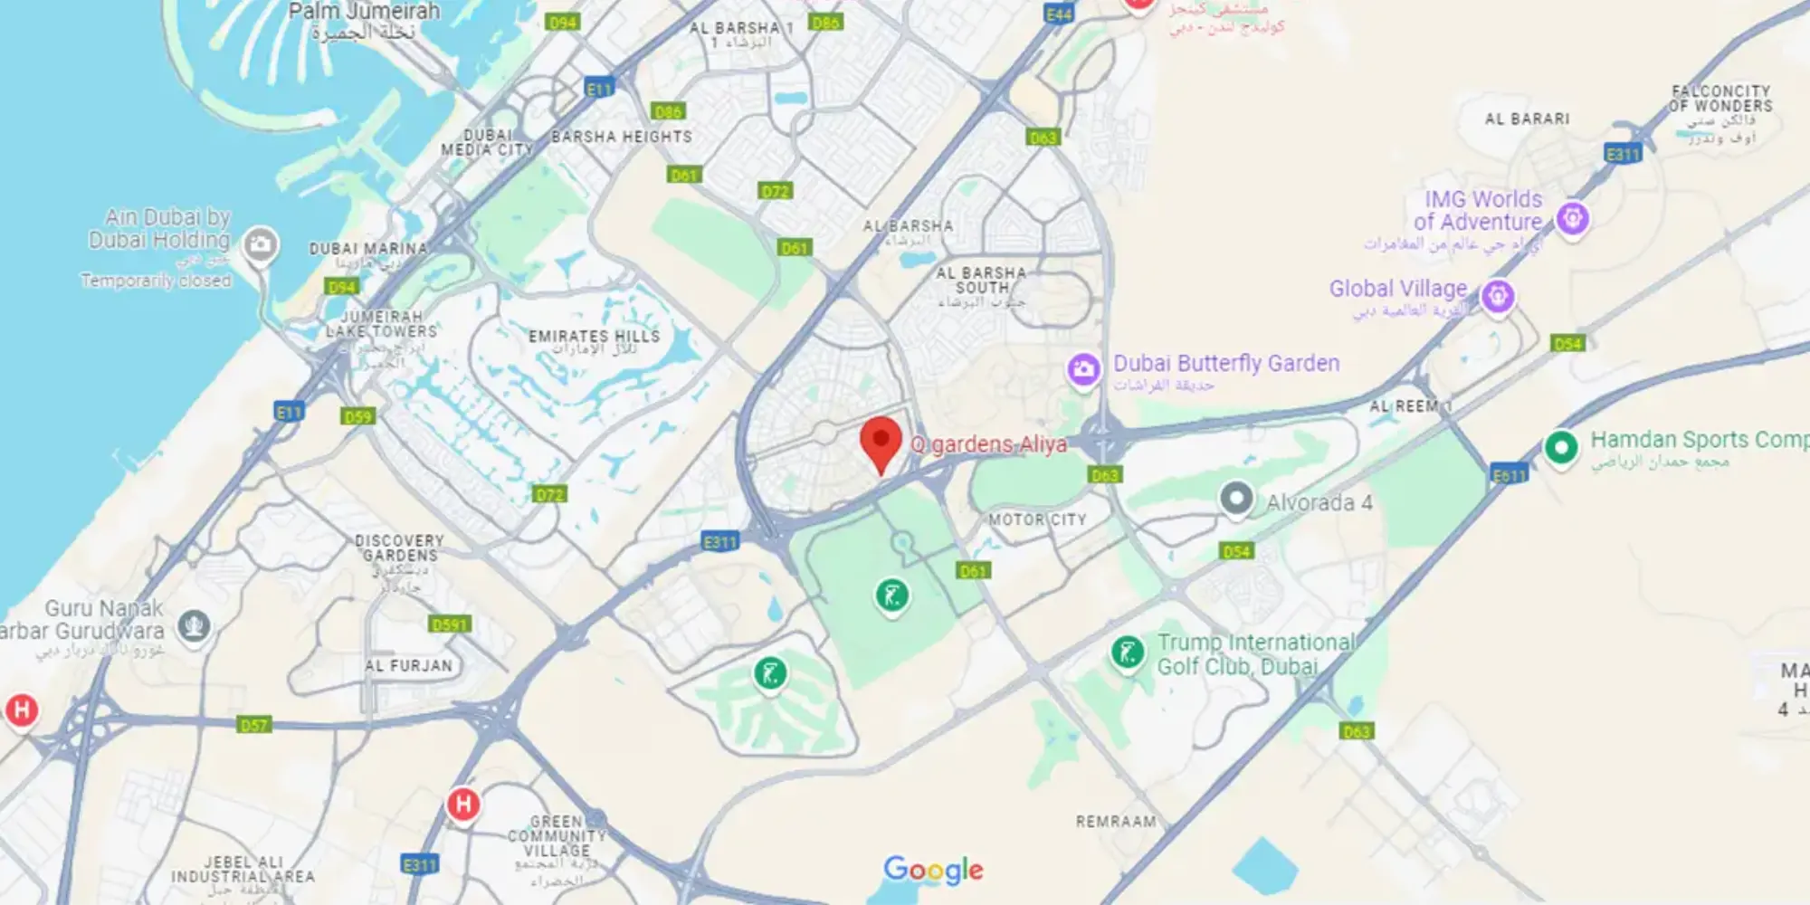
Task: Select the IMG Worlds of Adventure marker
Action: 1573,219
